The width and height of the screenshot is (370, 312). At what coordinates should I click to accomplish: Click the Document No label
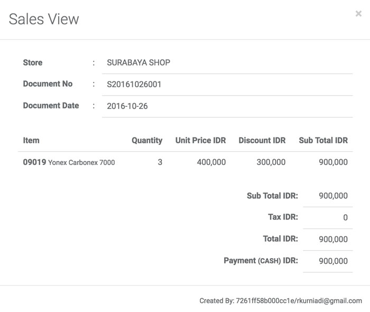click(48, 84)
